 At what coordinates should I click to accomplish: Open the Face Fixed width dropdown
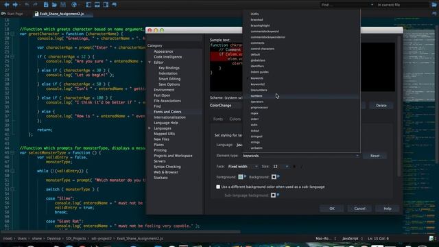click(x=242, y=166)
